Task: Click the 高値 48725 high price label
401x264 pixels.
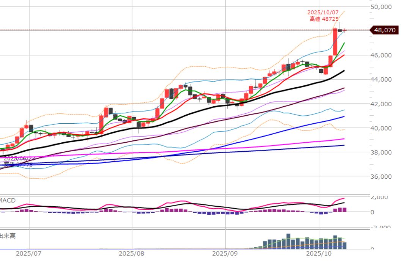Action: tap(324, 19)
